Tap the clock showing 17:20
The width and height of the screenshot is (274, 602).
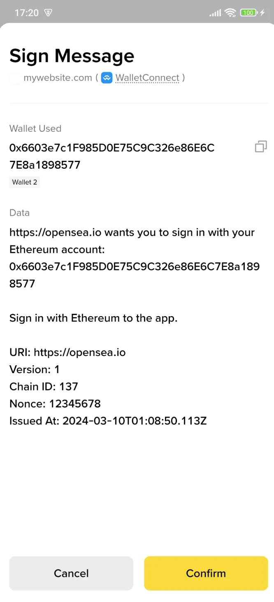click(26, 13)
